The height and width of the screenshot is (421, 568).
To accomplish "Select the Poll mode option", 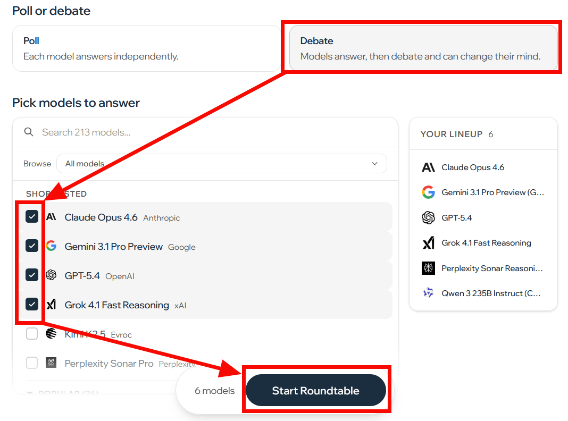I will click(146, 48).
